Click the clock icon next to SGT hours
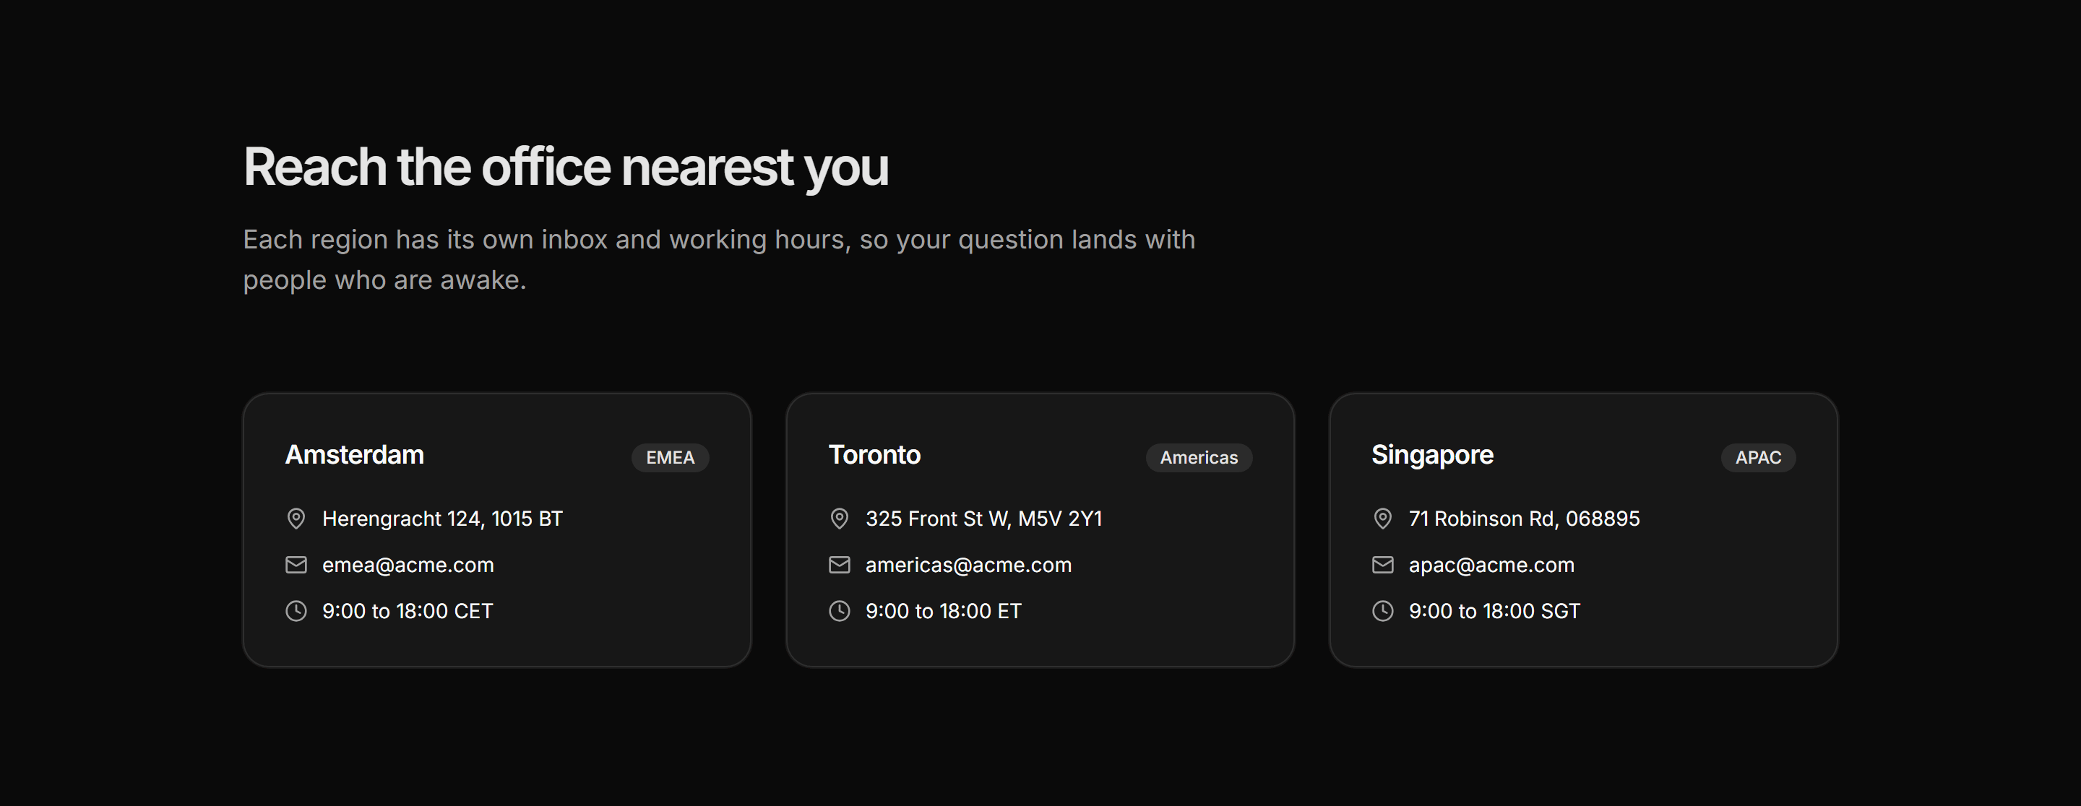Screen dimensions: 2081x806 pos(1383,612)
